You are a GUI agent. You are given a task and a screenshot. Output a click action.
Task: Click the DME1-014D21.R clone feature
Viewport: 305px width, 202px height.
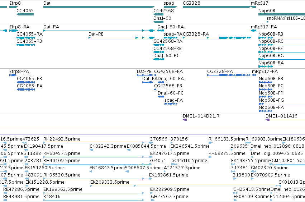coord(185,120)
